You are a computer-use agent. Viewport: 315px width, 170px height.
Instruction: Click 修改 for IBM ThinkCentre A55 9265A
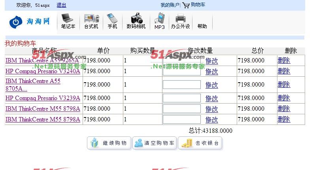[x=212, y=60]
